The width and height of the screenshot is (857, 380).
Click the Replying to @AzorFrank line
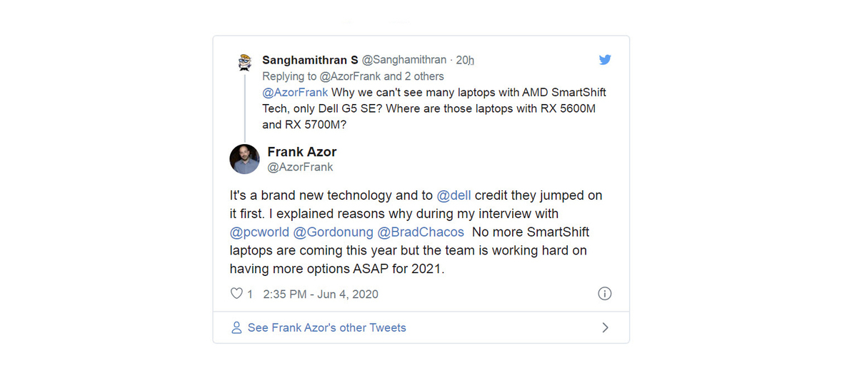[x=353, y=76]
